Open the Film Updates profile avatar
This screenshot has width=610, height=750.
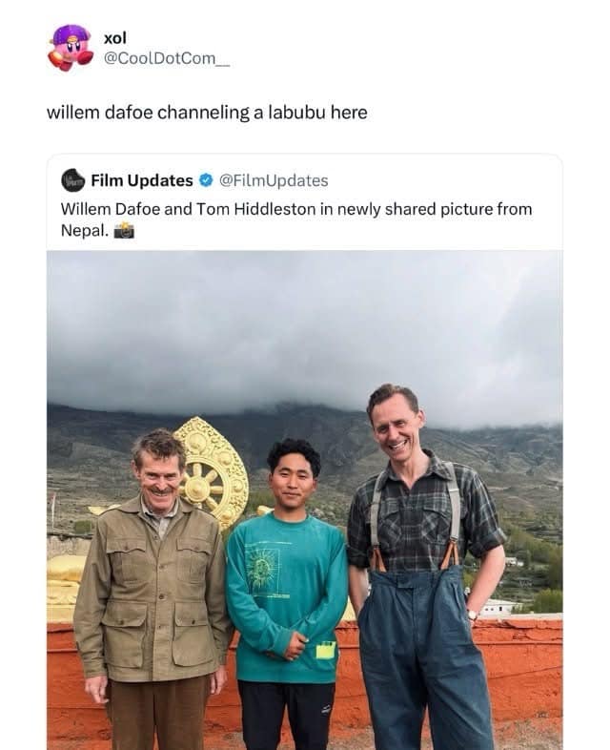73,180
